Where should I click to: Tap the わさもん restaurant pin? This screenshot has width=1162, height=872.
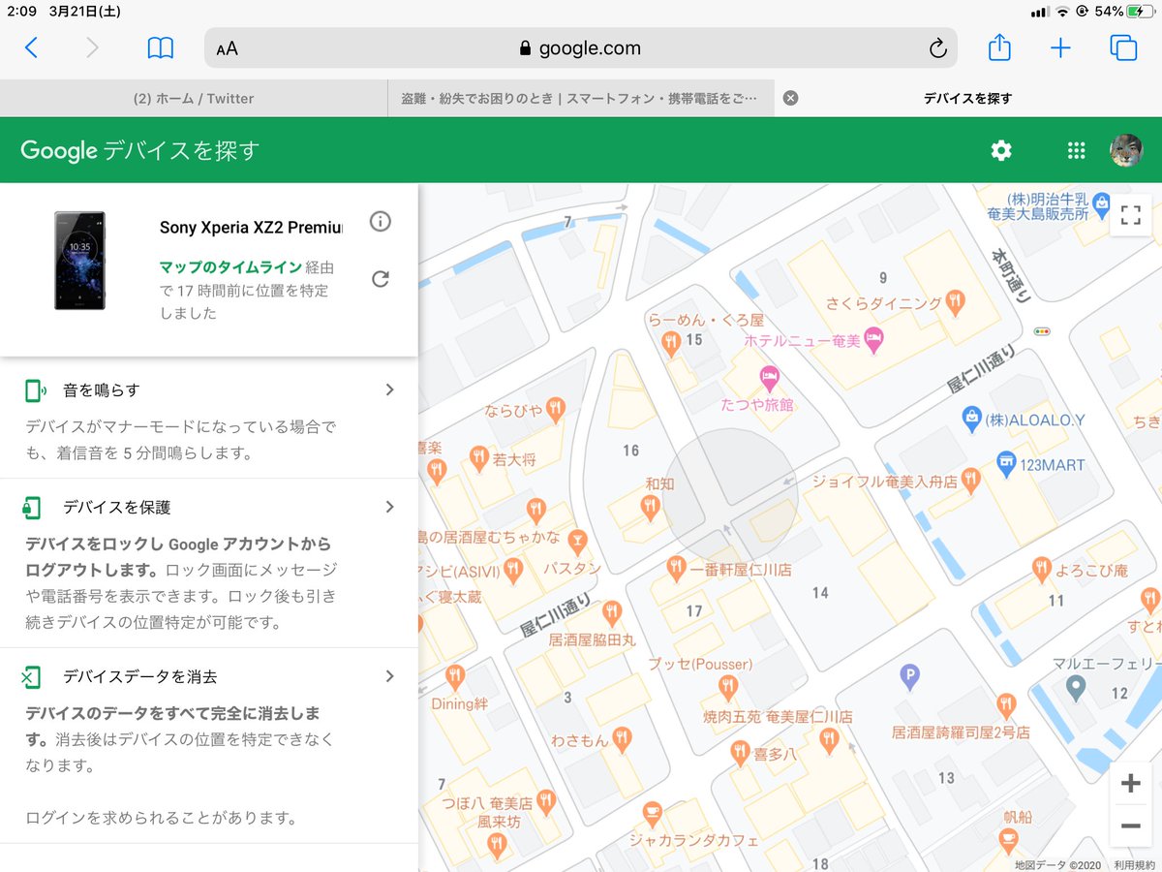tap(622, 738)
